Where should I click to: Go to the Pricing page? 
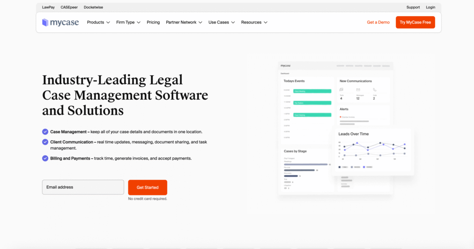click(153, 22)
